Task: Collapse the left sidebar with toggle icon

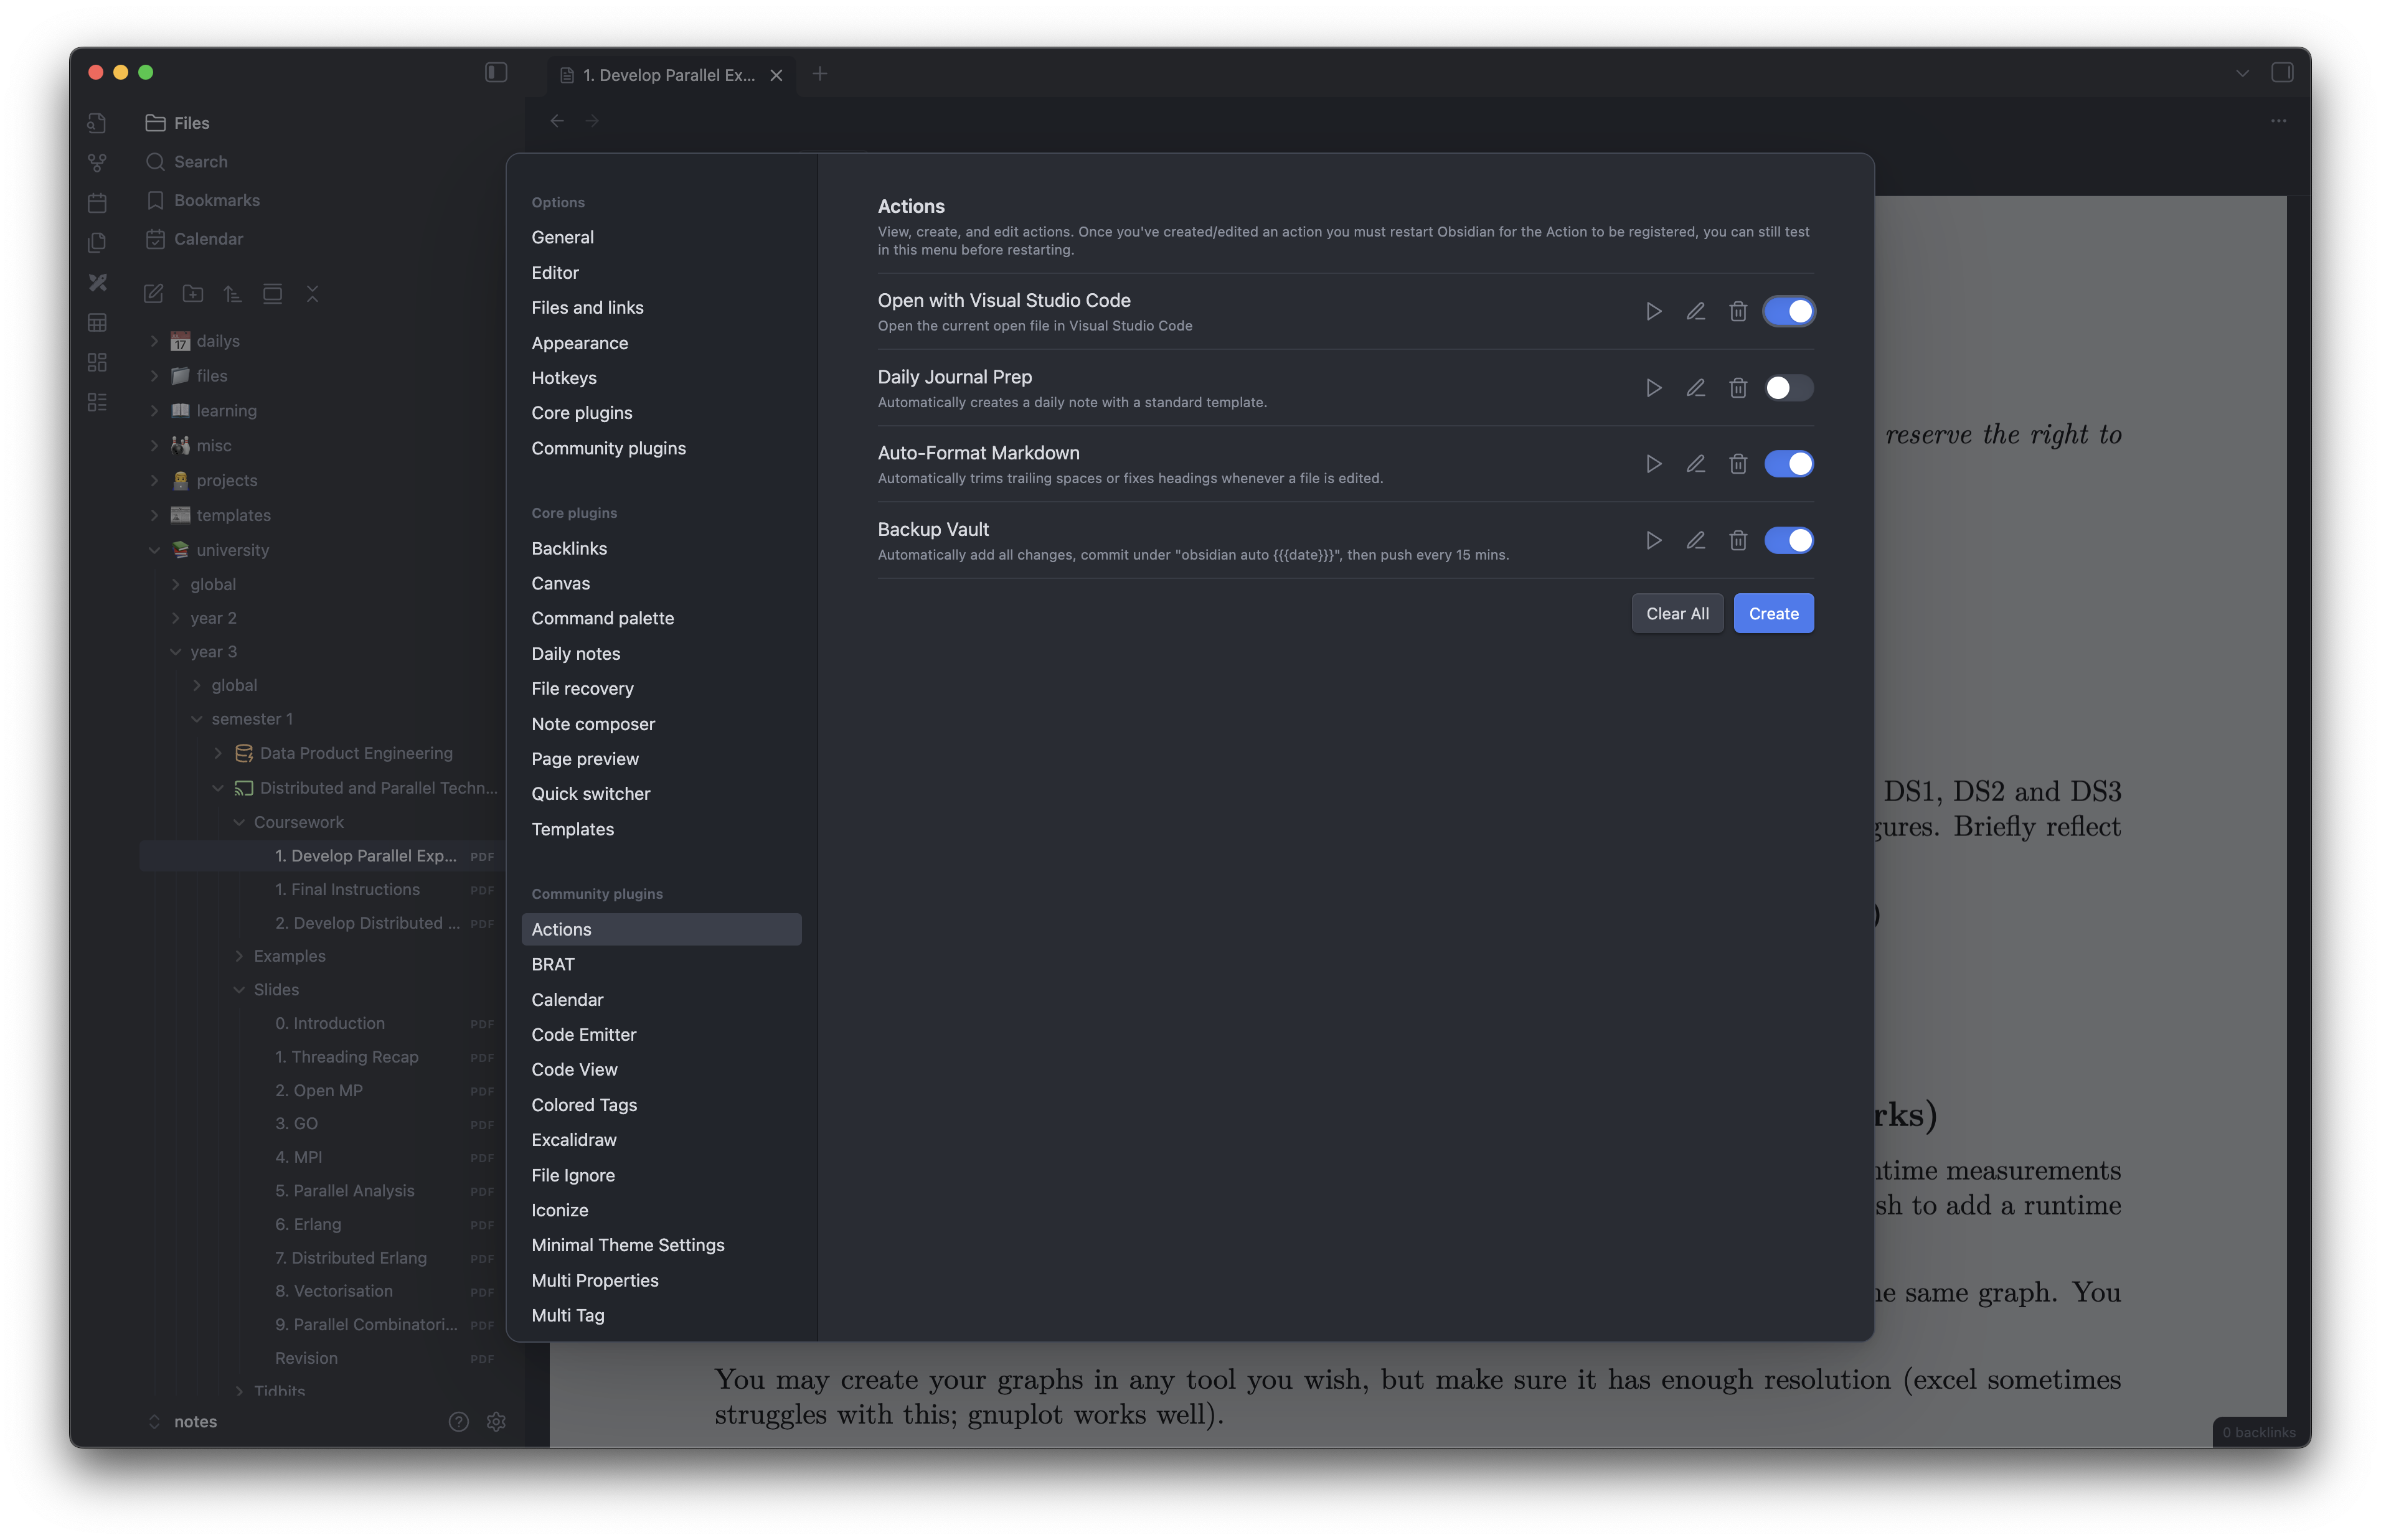Action: click(496, 72)
